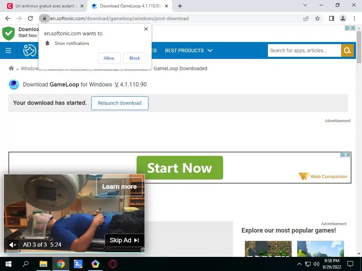Unmute the video ad
This screenshot has width=362, height=271.
(12, 245)
